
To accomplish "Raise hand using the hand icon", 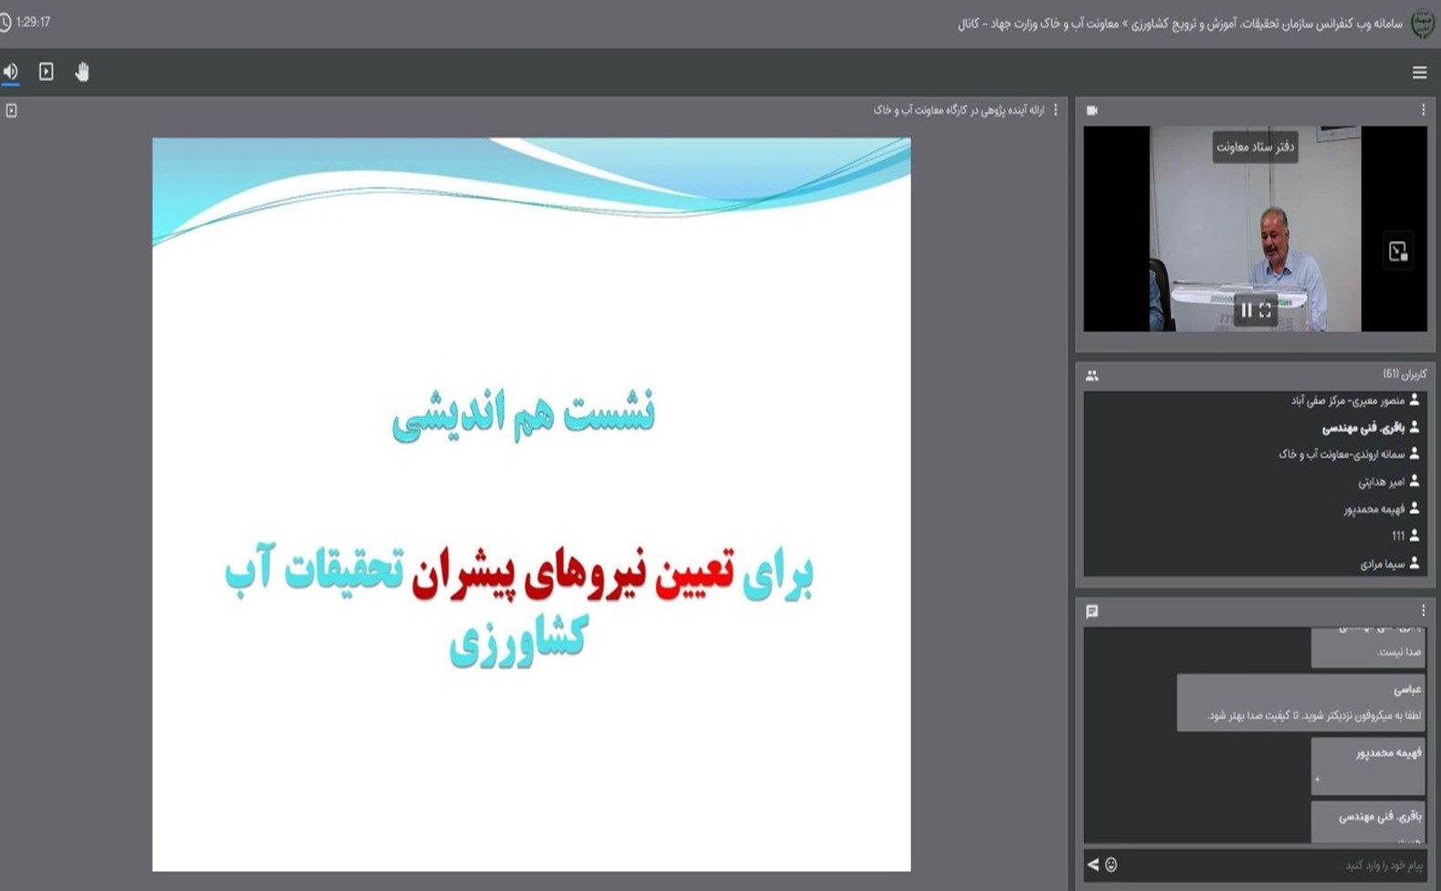I will point(82,71).
